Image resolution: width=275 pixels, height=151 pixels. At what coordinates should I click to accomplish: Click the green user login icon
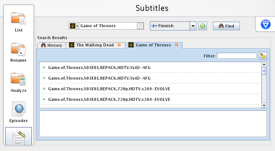(x=203, y=26)
